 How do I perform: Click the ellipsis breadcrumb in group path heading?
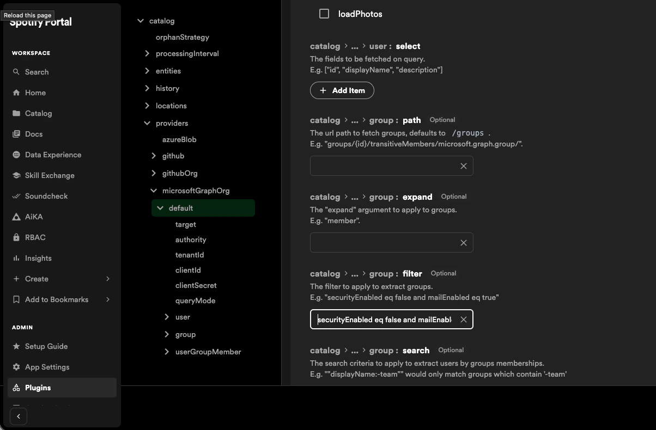click(x=355, y=120)
